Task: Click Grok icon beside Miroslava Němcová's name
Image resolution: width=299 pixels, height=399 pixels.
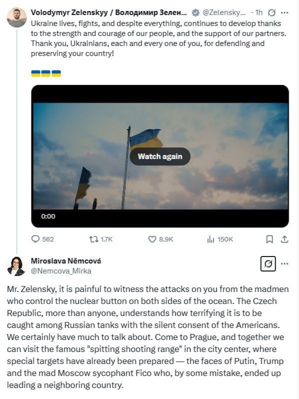Action: [x=268, y=263]
